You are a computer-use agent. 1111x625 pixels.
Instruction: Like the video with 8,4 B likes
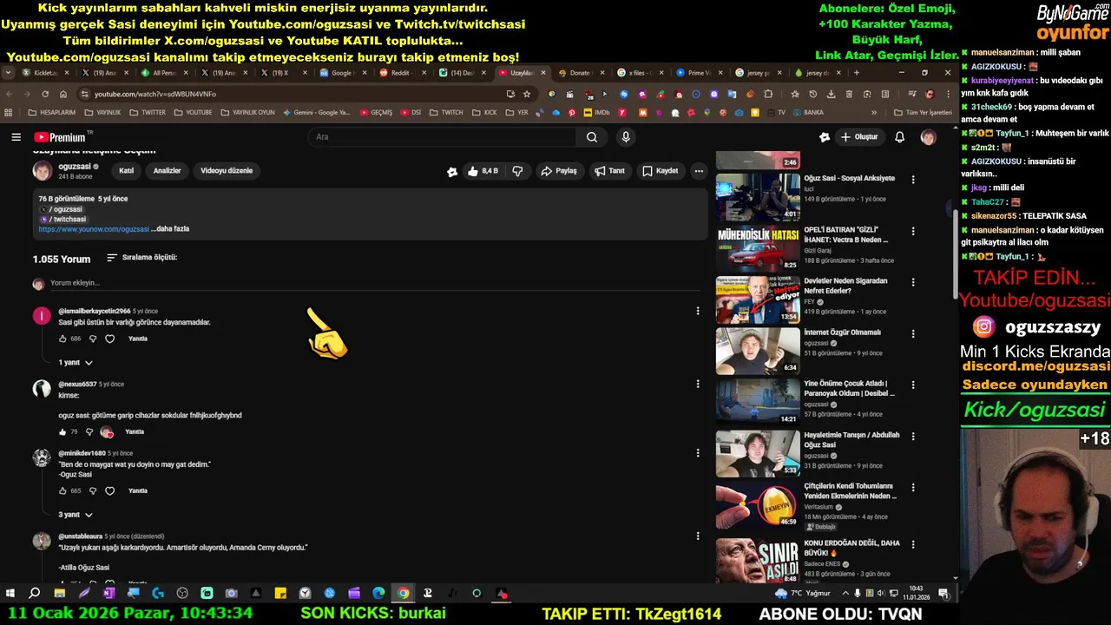coord(482,171)
